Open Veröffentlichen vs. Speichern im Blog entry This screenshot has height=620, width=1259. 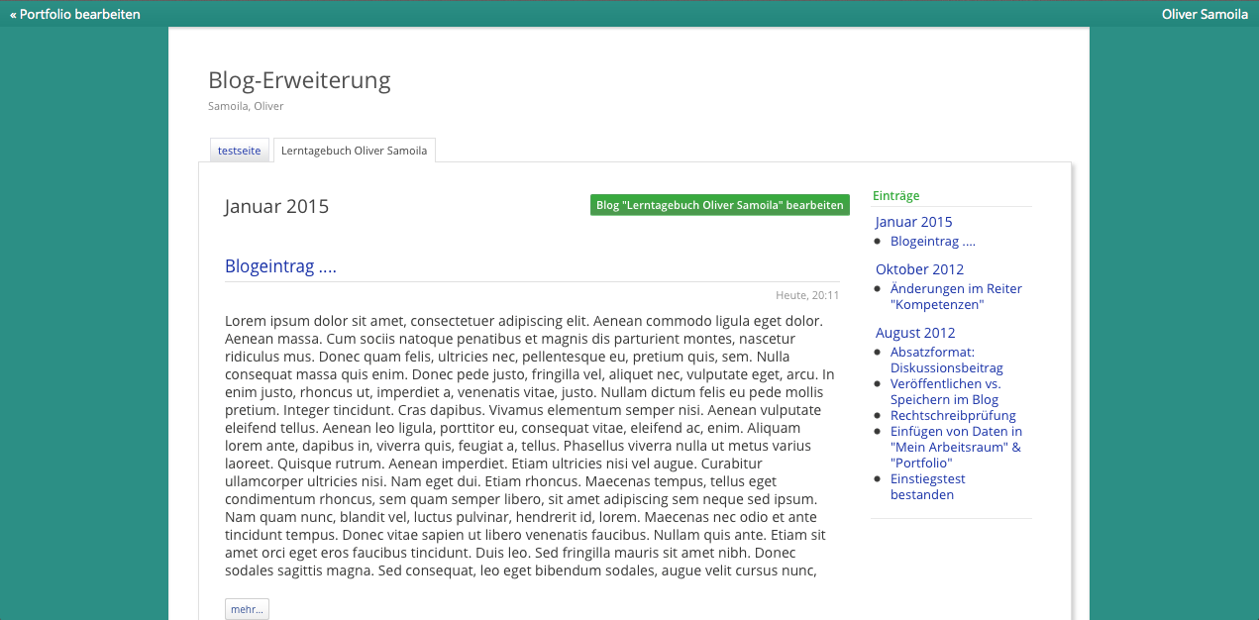tap(945, 391)
